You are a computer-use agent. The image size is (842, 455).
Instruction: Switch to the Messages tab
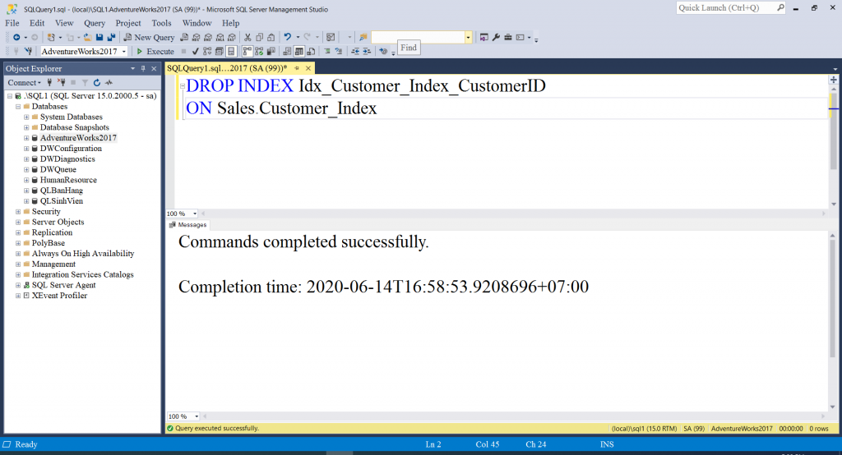click(188, 224)
